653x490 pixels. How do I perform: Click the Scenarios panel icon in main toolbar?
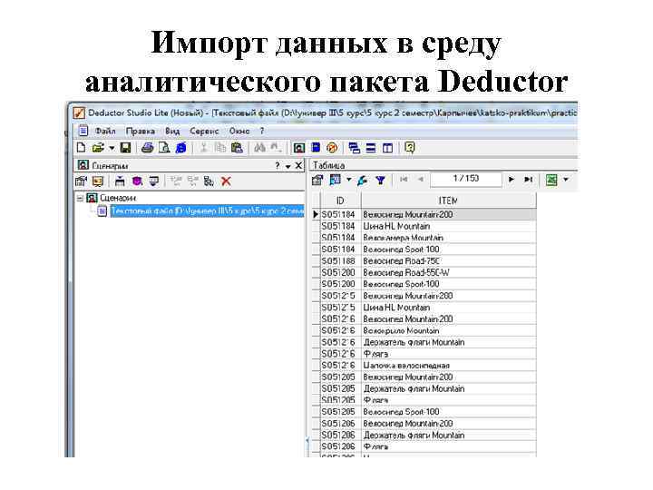point(299,148)
